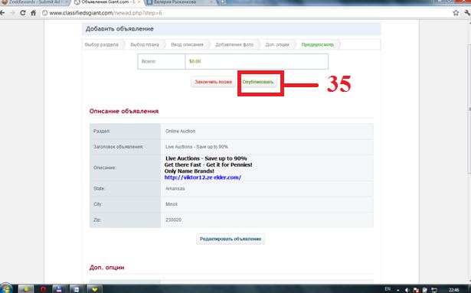The height and width of the screenshot is (293, 471).
Task: Click the Опубликовать button
Action: coord(258,82)
